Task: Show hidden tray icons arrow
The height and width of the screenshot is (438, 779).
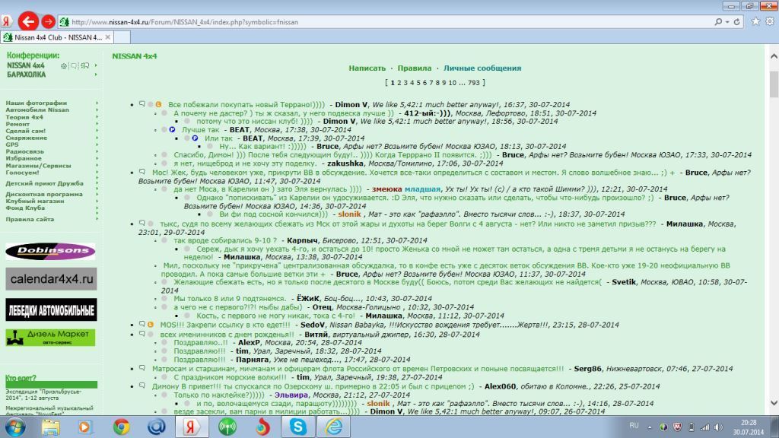Action: (650, 427)
